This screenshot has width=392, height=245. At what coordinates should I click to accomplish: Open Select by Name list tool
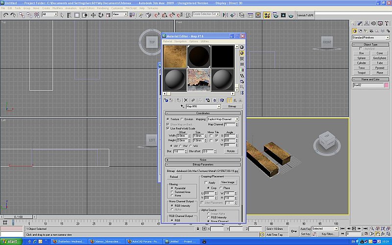[69, 15]
